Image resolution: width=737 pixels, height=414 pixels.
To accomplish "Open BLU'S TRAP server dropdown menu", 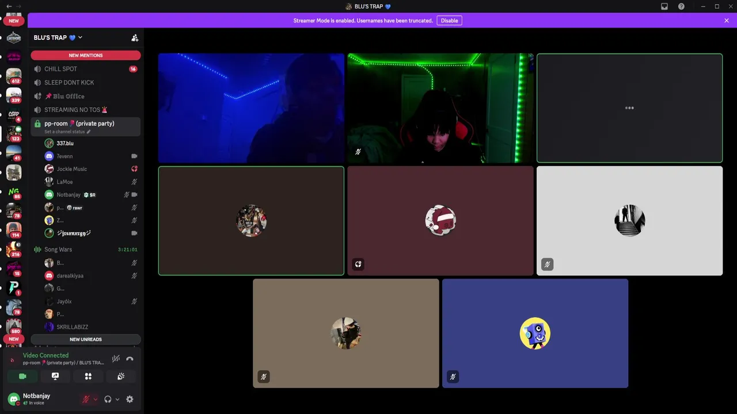I will click(x=58, y=37).
